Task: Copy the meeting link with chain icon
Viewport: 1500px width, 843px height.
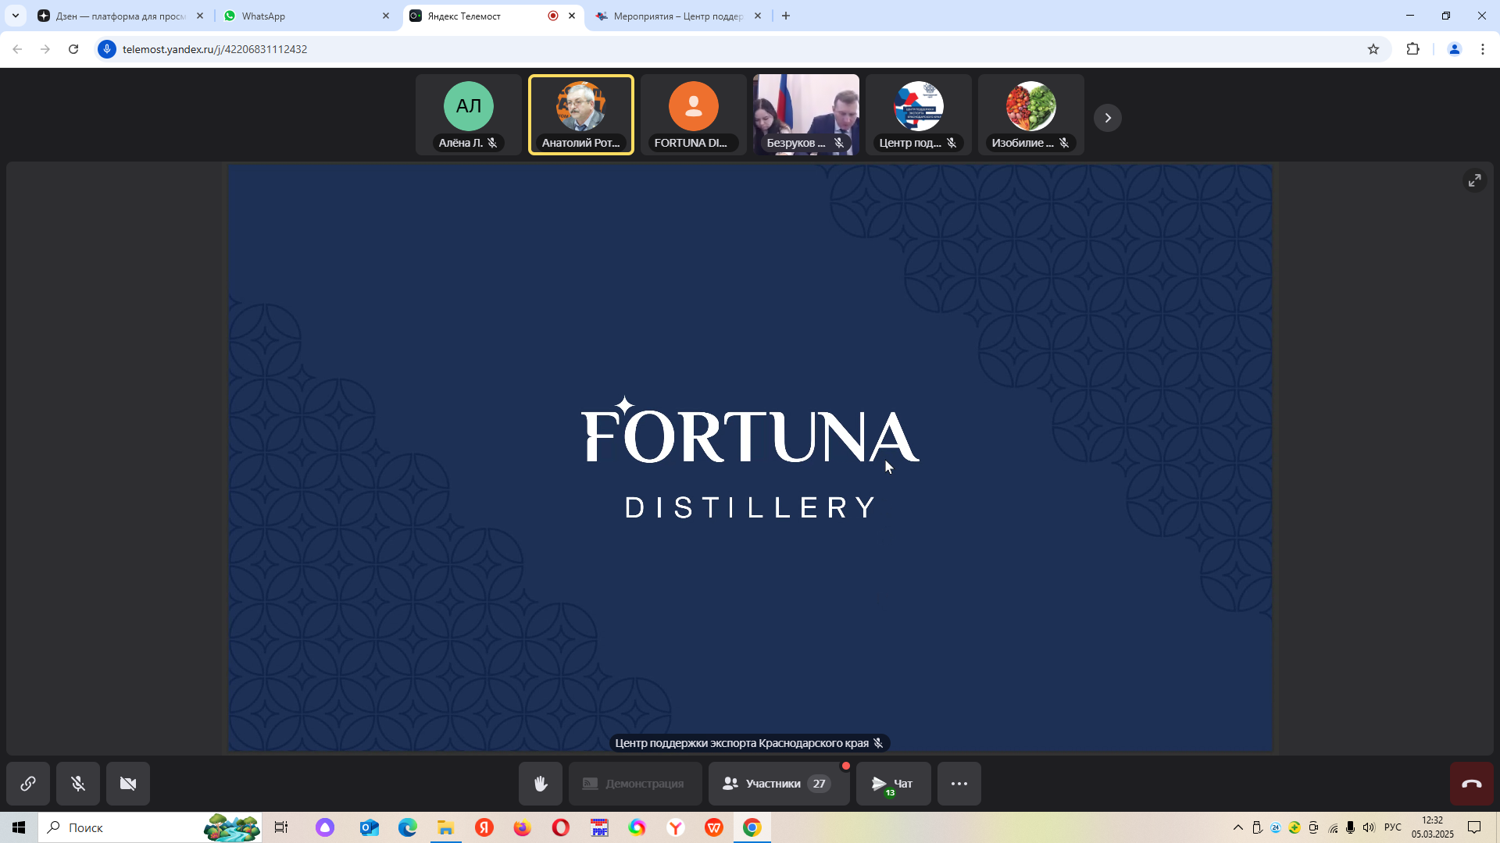Action: 28,783
